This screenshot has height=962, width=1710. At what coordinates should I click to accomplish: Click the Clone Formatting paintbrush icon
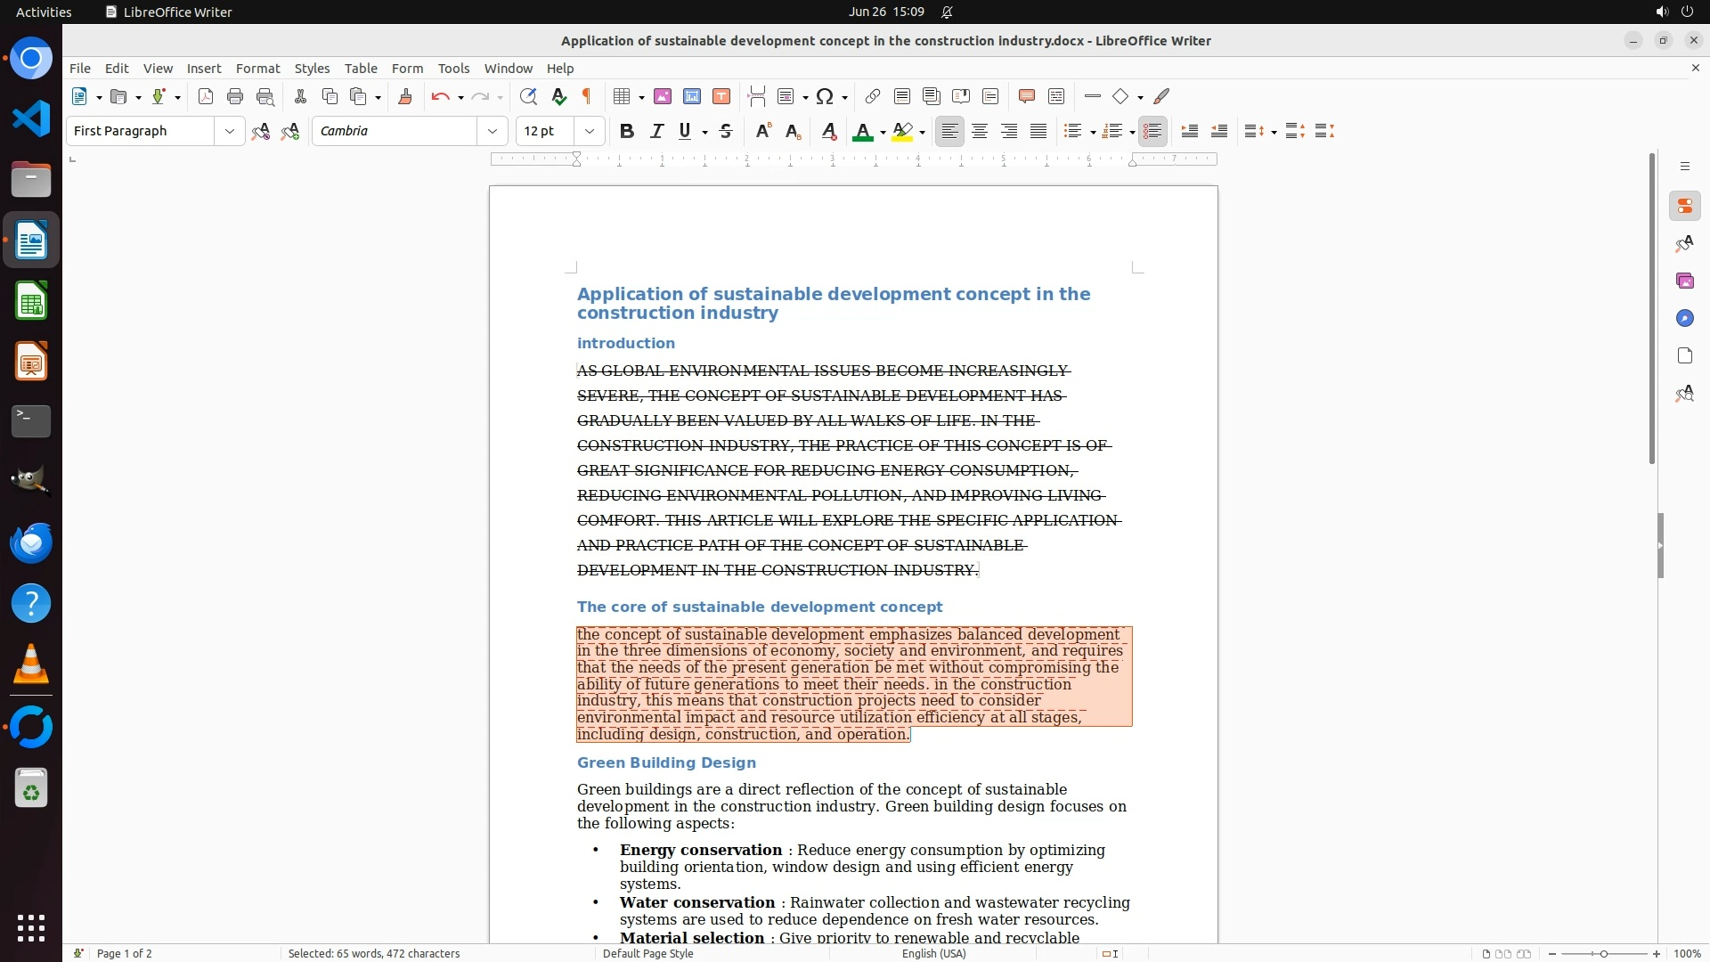[405, 97]
